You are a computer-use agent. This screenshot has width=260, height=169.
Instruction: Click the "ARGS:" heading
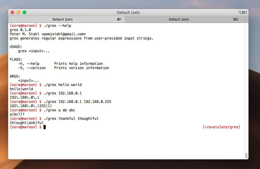pyautogui.click(x=15, y=76)
